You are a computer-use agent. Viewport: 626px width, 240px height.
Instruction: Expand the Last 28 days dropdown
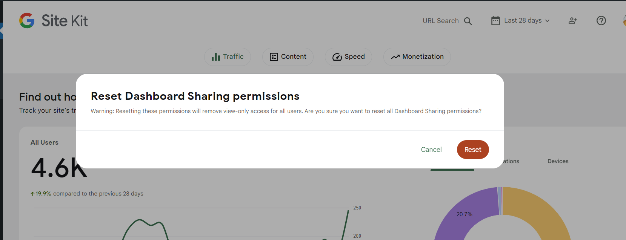521,21
